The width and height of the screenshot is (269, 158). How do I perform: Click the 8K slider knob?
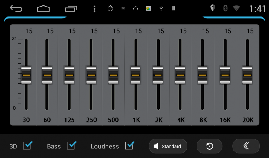click(x=203, y=75)
